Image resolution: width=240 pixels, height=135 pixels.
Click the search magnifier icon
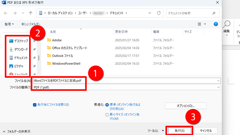coord(214,13)
